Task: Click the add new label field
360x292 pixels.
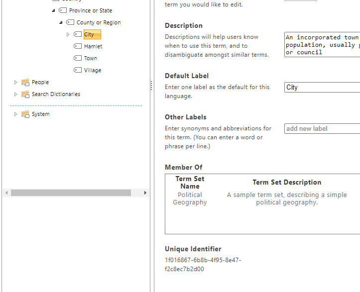Action: 322,129
